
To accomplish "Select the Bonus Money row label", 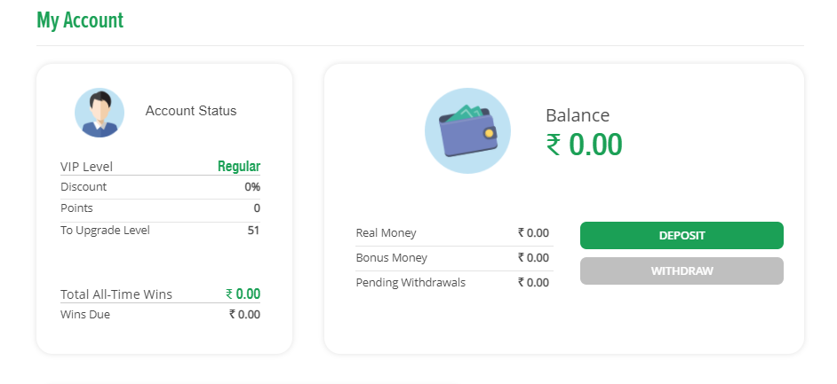I will 391,258.
